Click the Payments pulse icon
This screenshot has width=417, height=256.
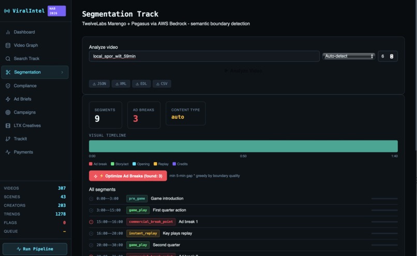click(8, 152)
